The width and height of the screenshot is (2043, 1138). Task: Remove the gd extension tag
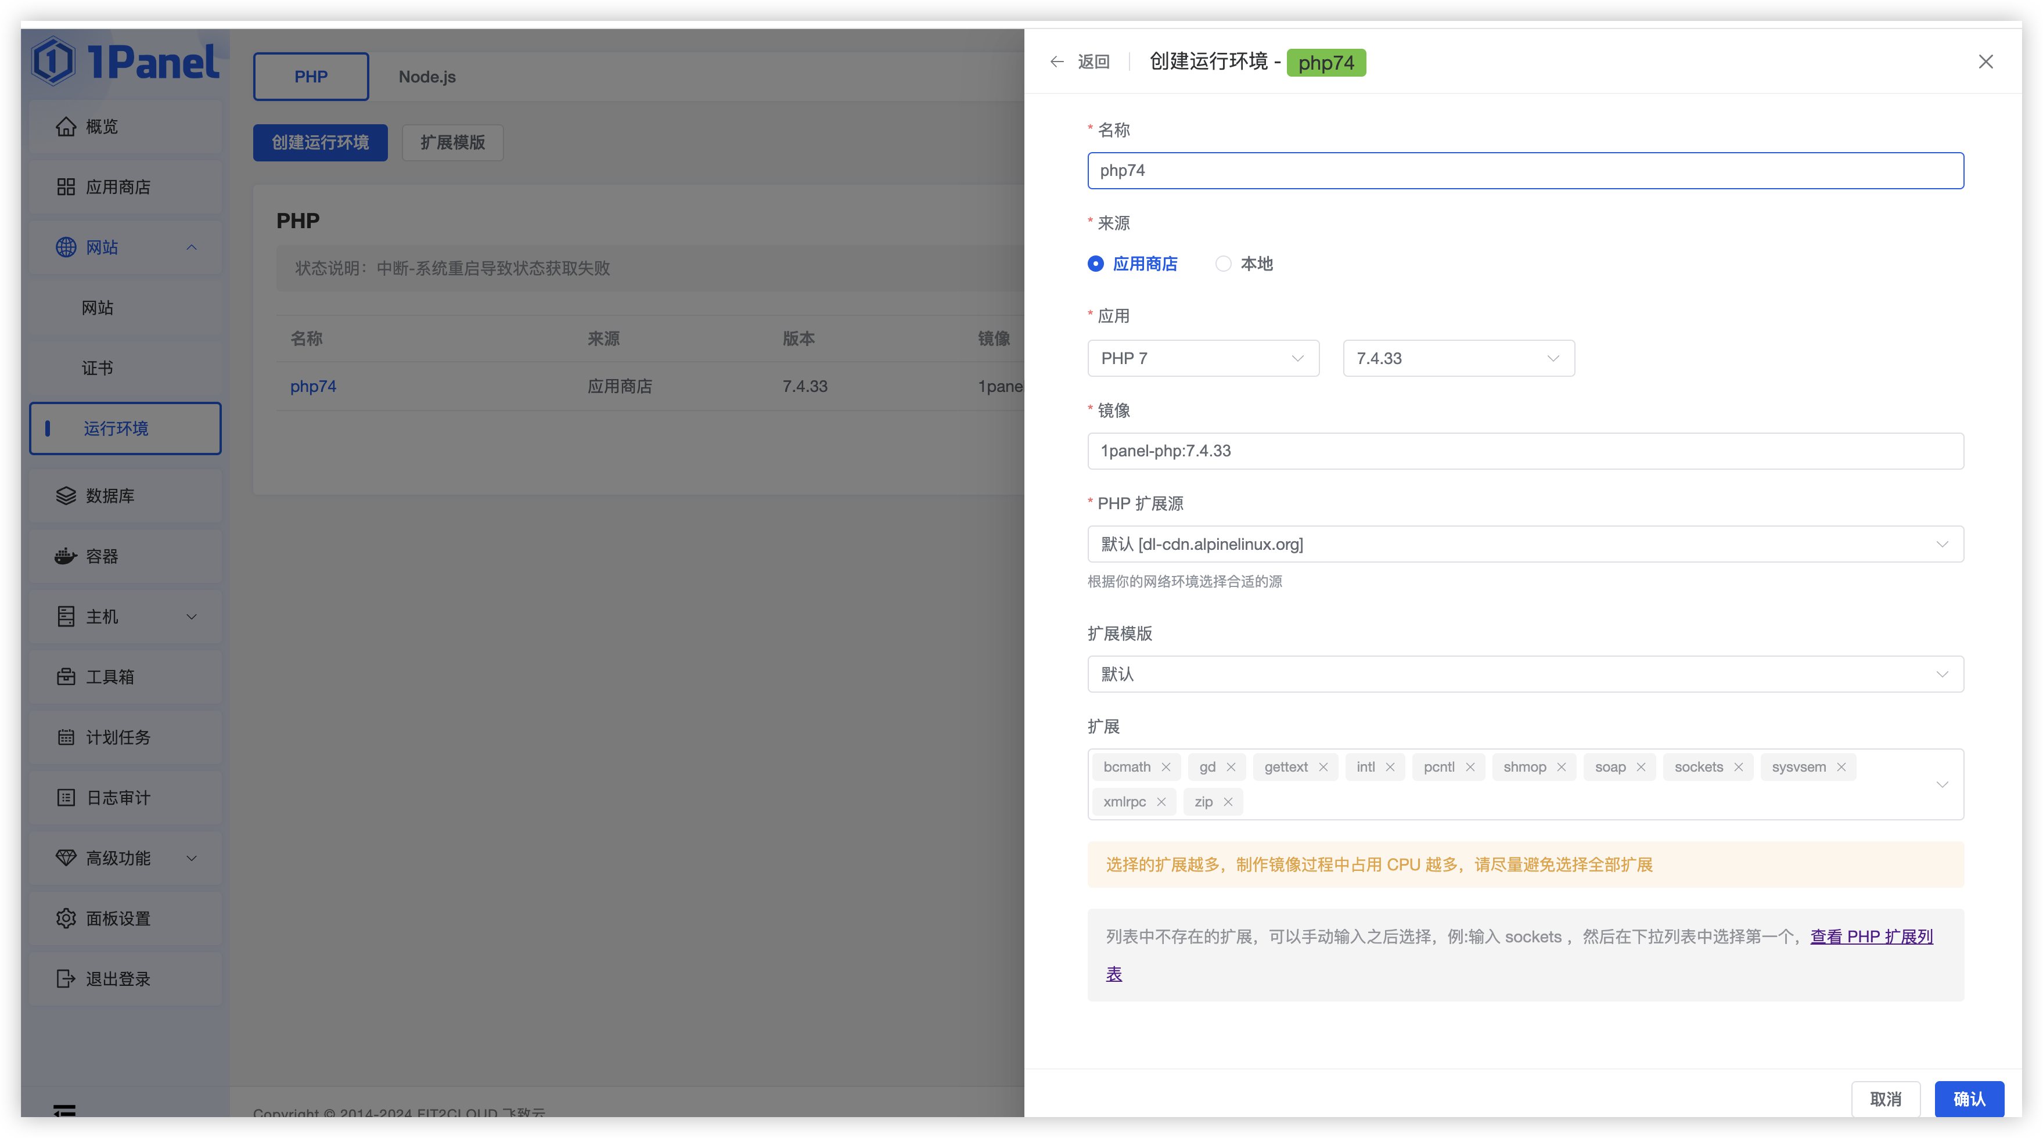click(x=1230, y=767)
